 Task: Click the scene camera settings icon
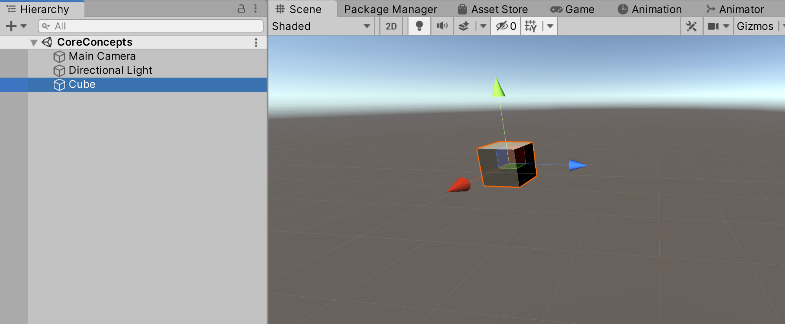(713, 26)
